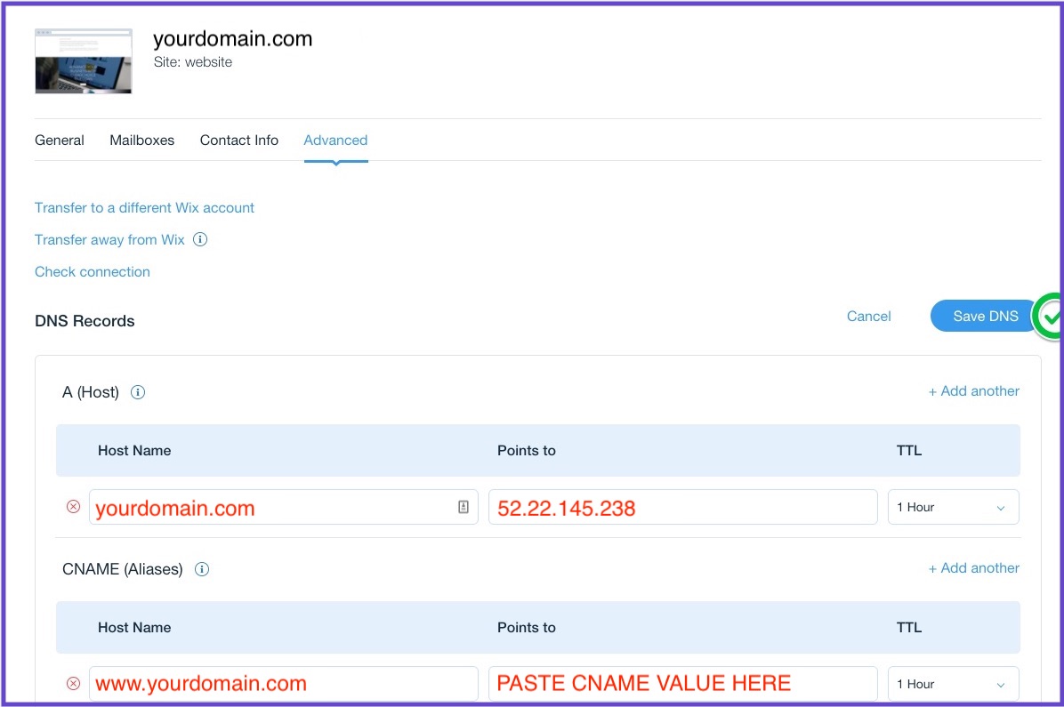The height and width of the screenshot is (707, 1064).
Task: Switch to the General tab
Action: 60,141
